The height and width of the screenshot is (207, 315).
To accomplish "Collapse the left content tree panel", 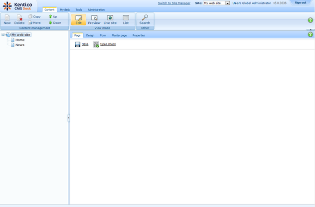I will [69, 118].
